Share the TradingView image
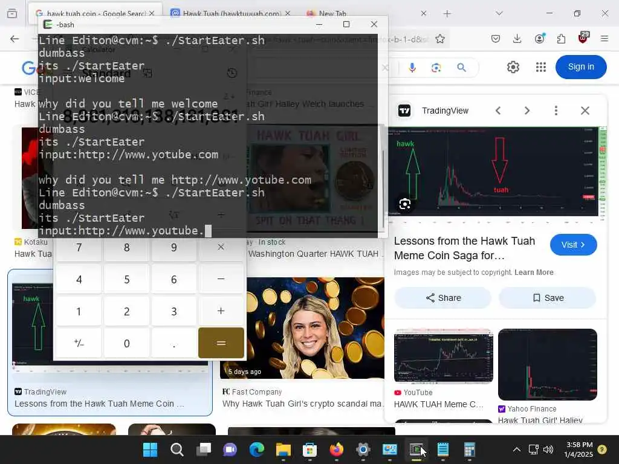The height and width of the screenshot is (464, 619). [x=443, y=298]
